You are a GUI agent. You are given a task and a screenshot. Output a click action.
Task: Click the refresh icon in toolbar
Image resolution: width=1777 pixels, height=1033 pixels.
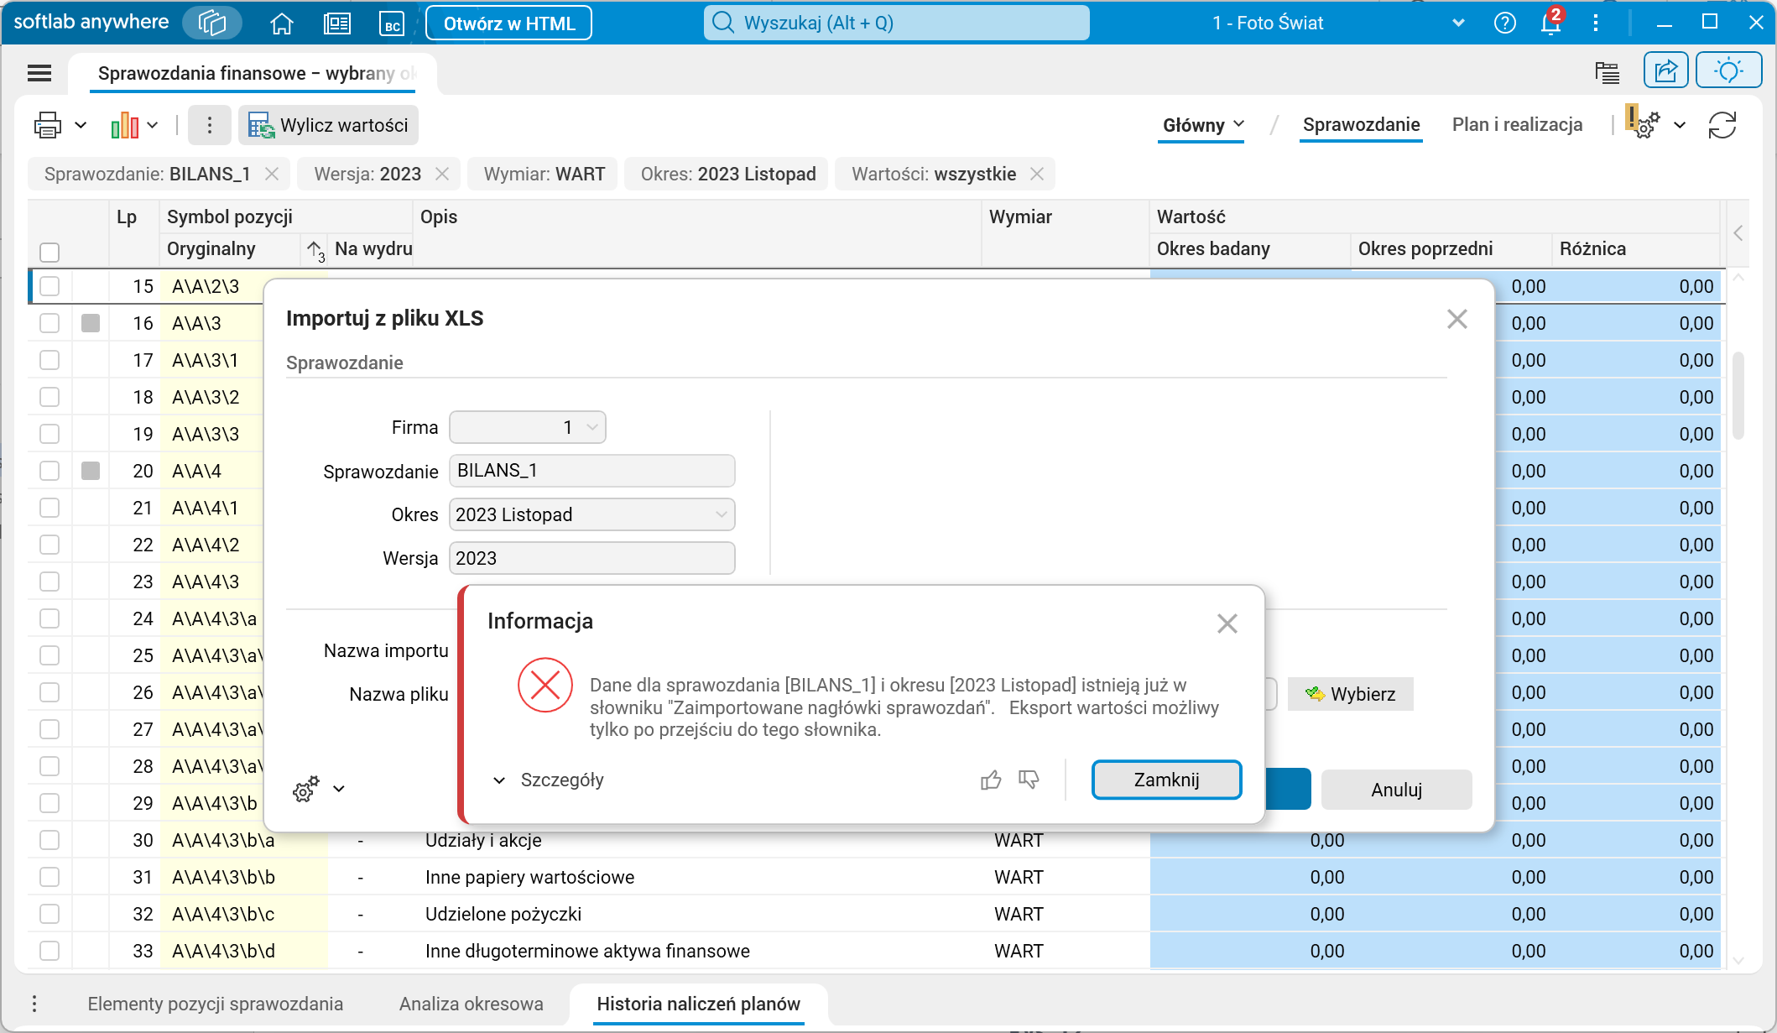(x=1722, y=126)
